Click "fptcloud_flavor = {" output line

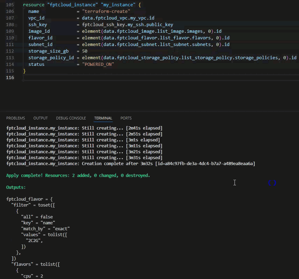coord(29,199)
